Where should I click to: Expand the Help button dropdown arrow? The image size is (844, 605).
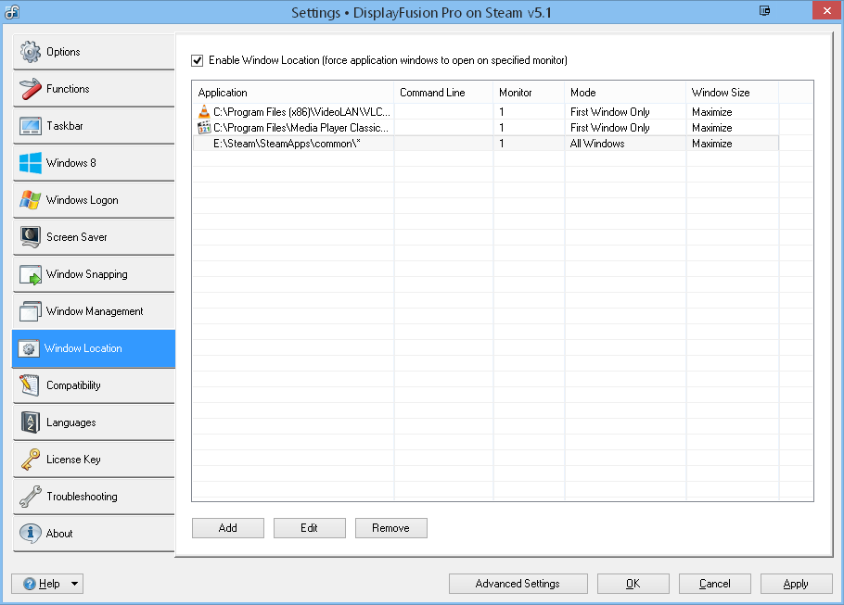(x=74, y=584)
